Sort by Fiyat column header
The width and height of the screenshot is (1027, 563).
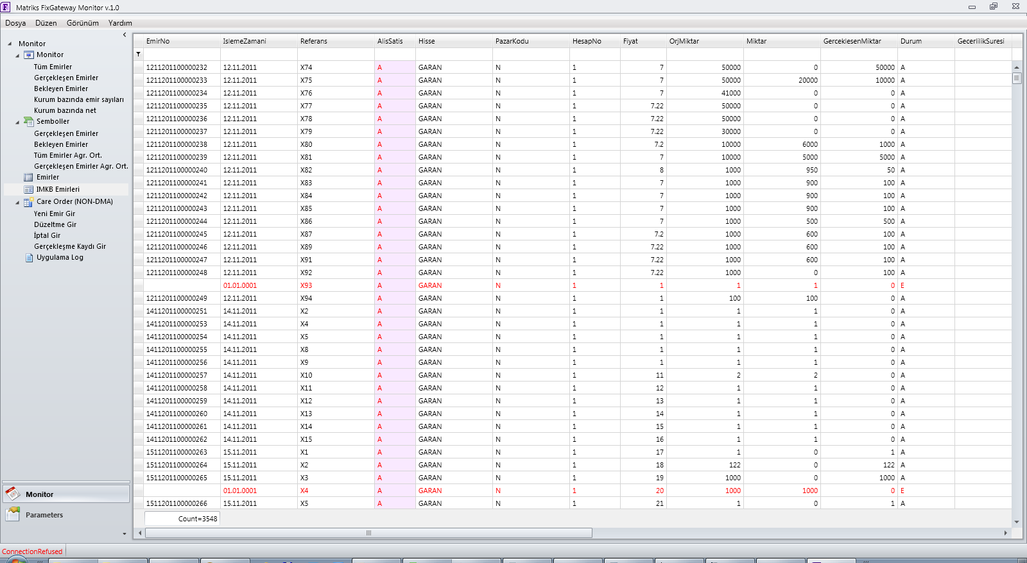pyautogui.click(x=643, y=41)
